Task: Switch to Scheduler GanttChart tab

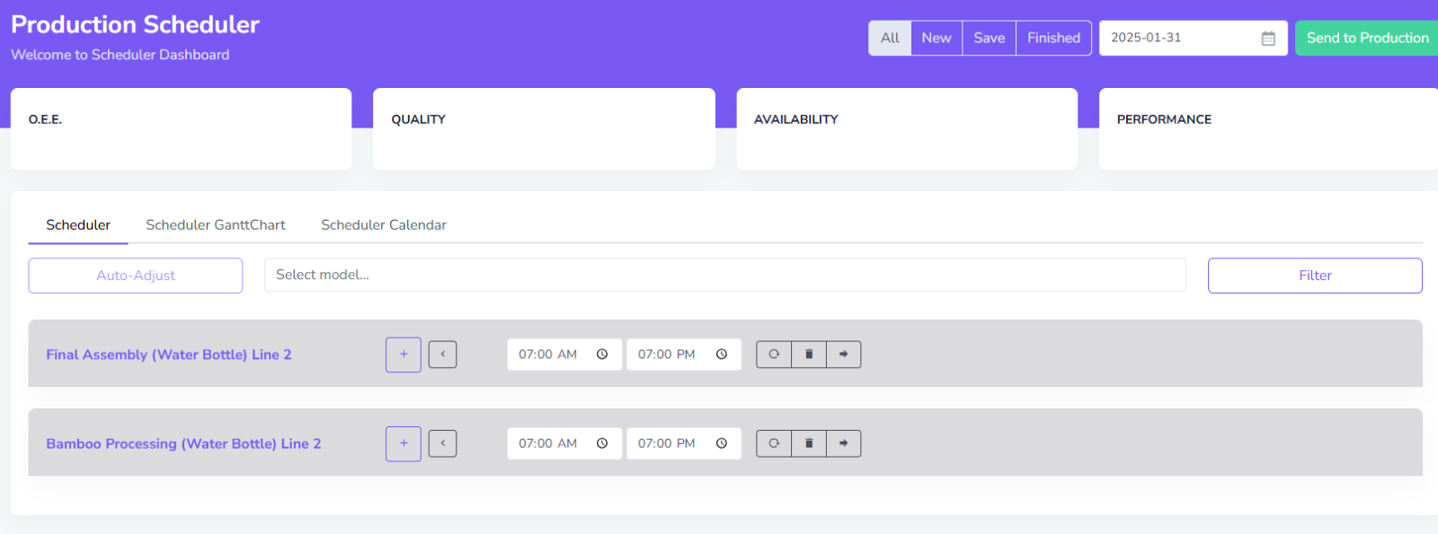Action: point(216,224)
